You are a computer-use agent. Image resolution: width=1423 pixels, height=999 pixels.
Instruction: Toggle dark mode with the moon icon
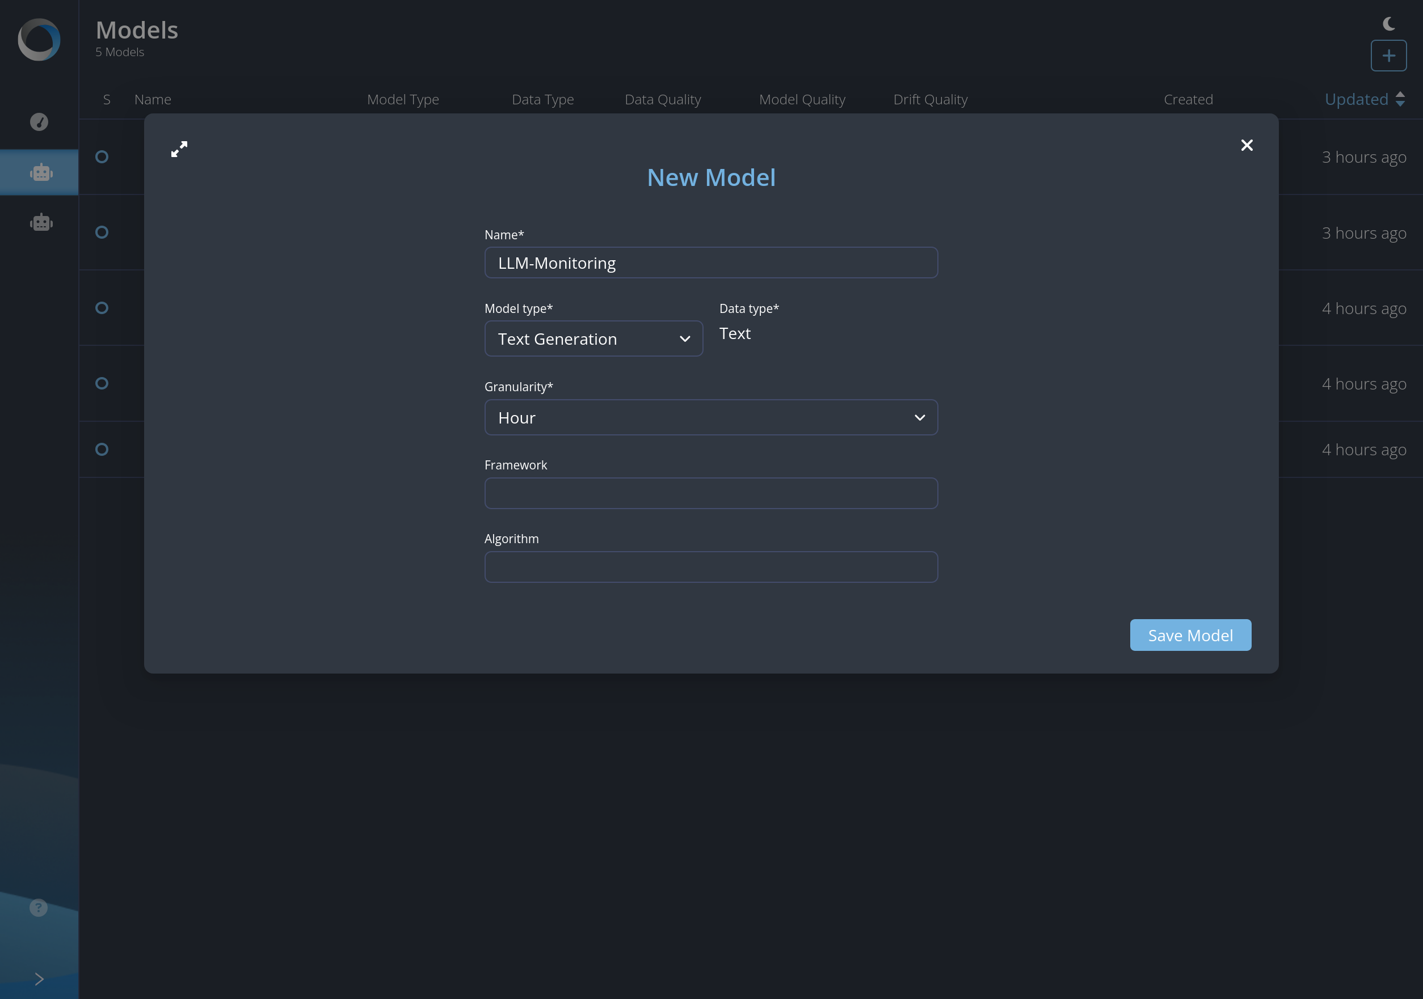pos(1389,24)
